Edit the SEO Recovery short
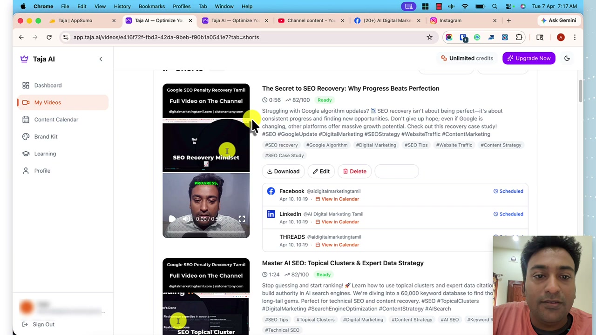Screen dimensions: 596x335 321,171
